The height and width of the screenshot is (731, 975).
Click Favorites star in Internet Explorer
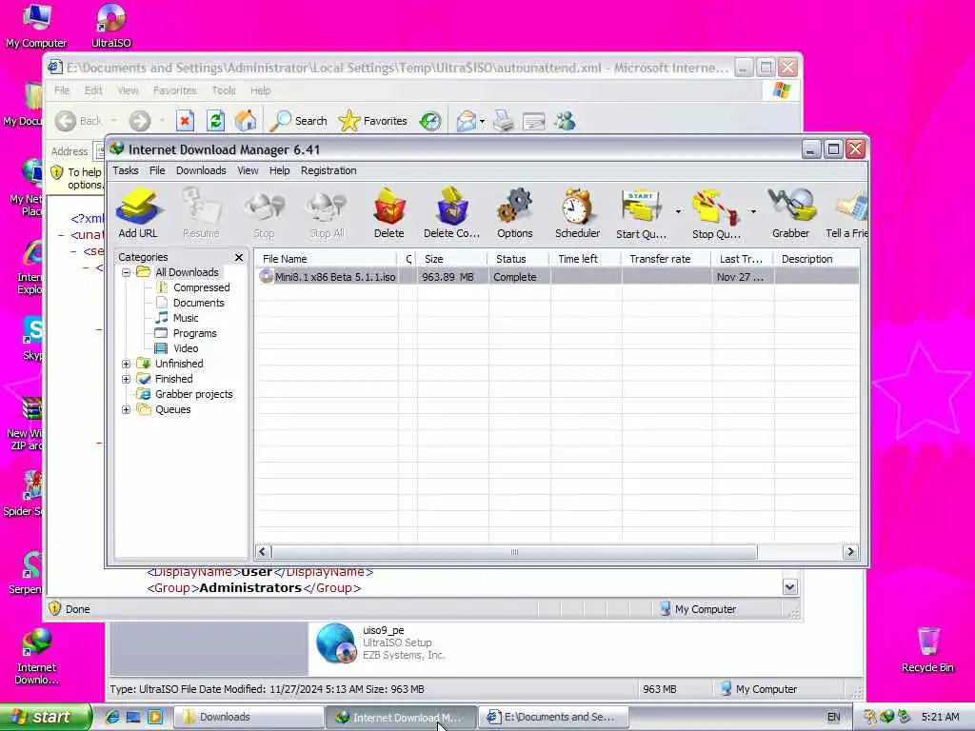click(x=373, y=121)
